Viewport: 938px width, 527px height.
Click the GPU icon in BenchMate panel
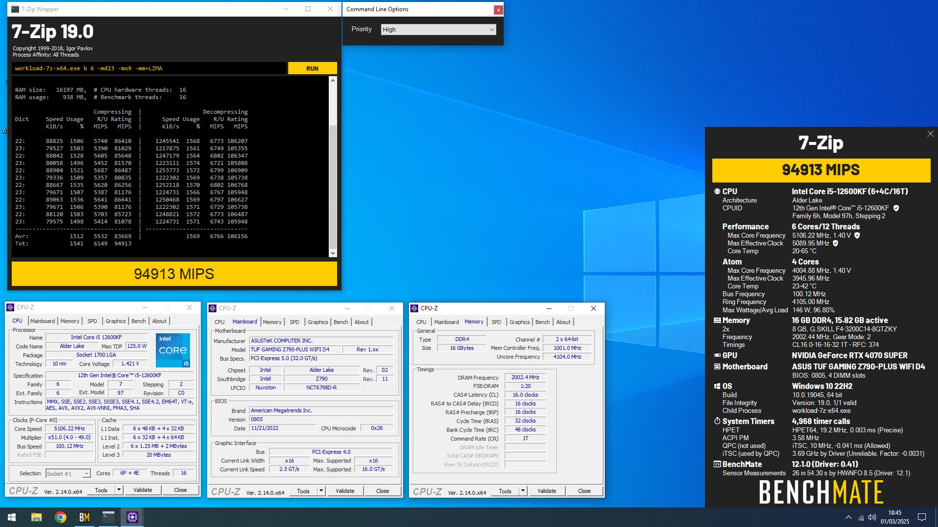[x=717, y=356]
